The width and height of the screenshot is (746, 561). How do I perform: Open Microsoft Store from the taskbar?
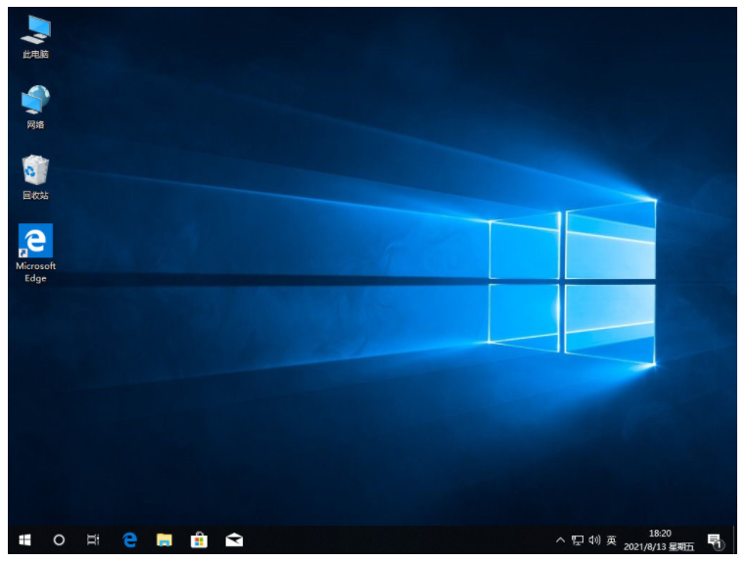pos(199,539)
